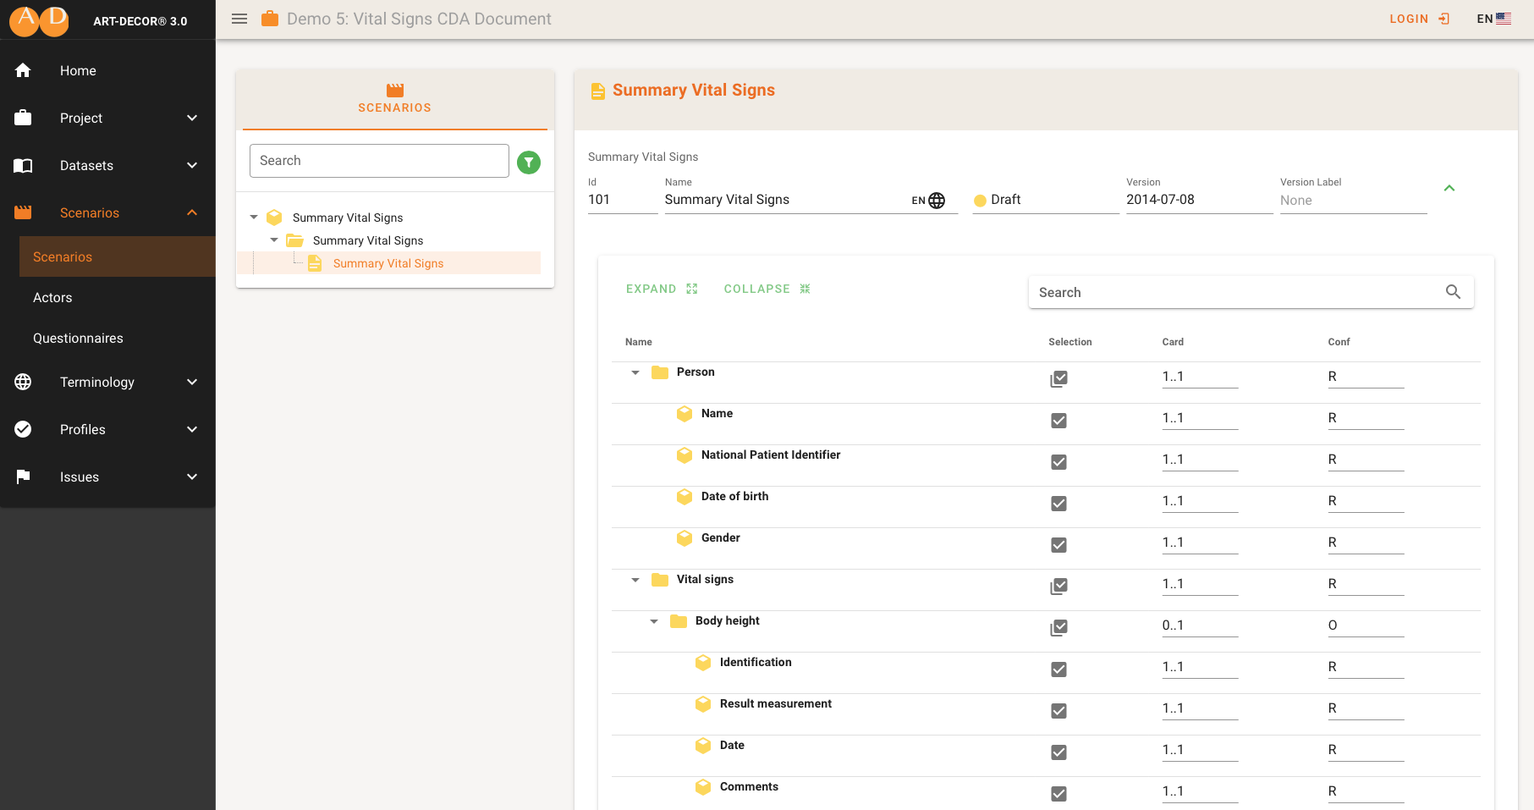Click the yellow Draft status indicator
The image size is (1534, 810).
(980, 201)
